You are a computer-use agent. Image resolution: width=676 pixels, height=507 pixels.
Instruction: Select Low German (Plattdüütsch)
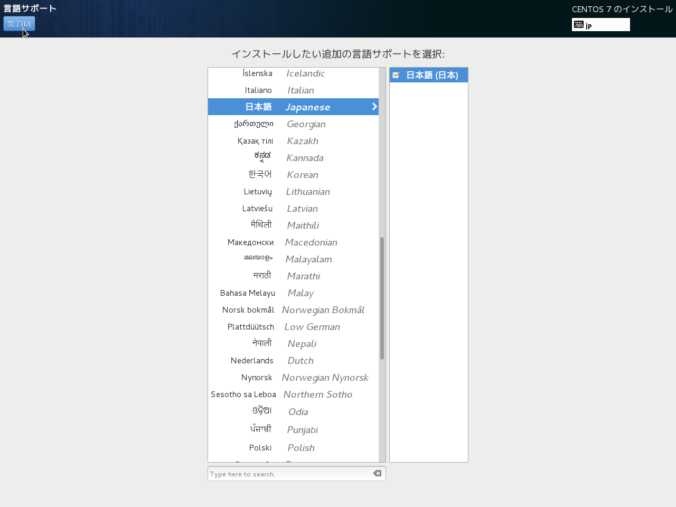(293, 327)
